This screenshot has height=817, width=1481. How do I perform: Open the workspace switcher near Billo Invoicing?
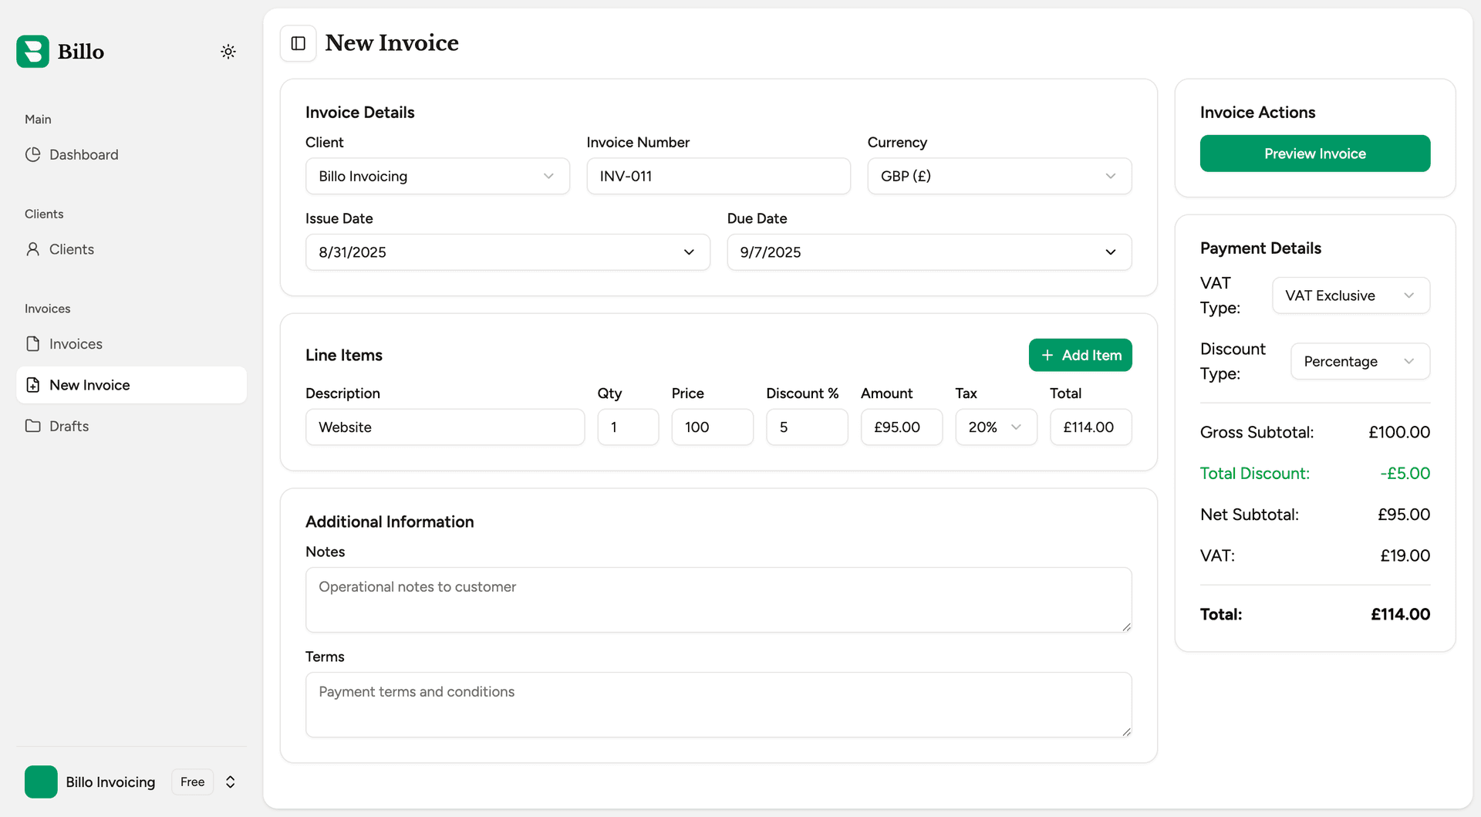[x=230, y=782]
